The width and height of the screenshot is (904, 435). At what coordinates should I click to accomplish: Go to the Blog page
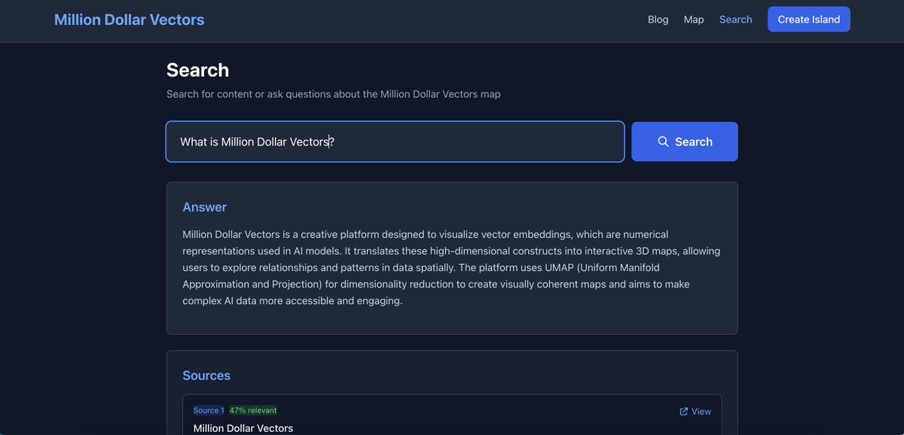point(658,20)
